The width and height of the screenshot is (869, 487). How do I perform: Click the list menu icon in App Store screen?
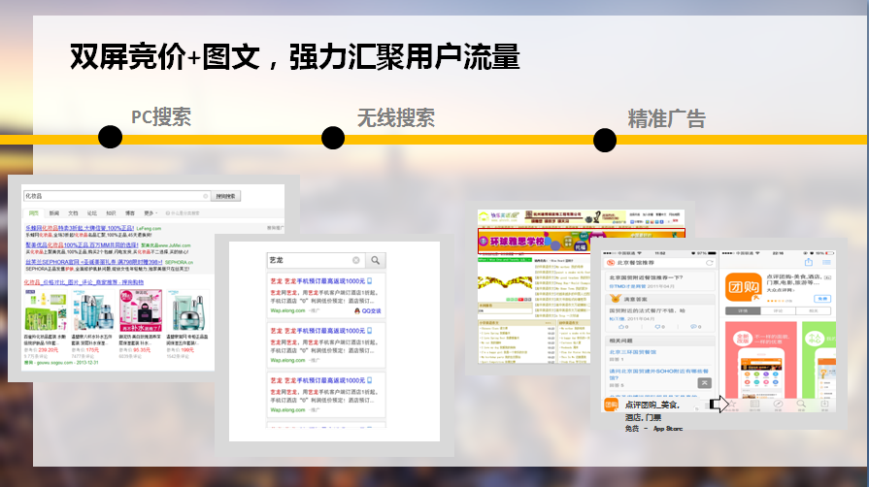point(826,263)
